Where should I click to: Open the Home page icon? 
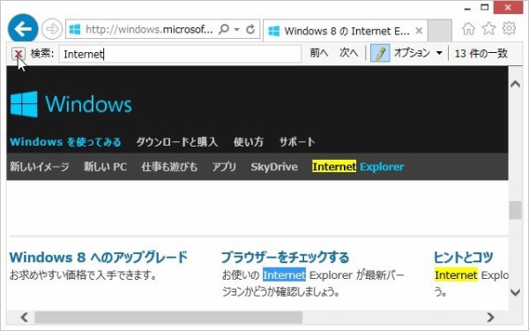click(468, 29)
